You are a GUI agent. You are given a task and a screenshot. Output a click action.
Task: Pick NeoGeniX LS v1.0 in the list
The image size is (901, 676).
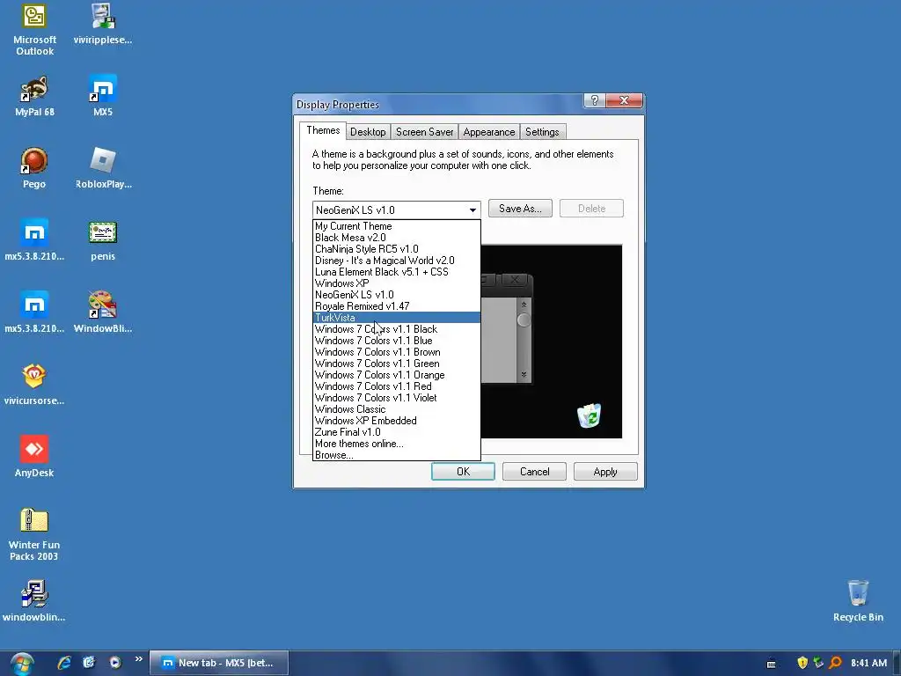coord(397,295)
